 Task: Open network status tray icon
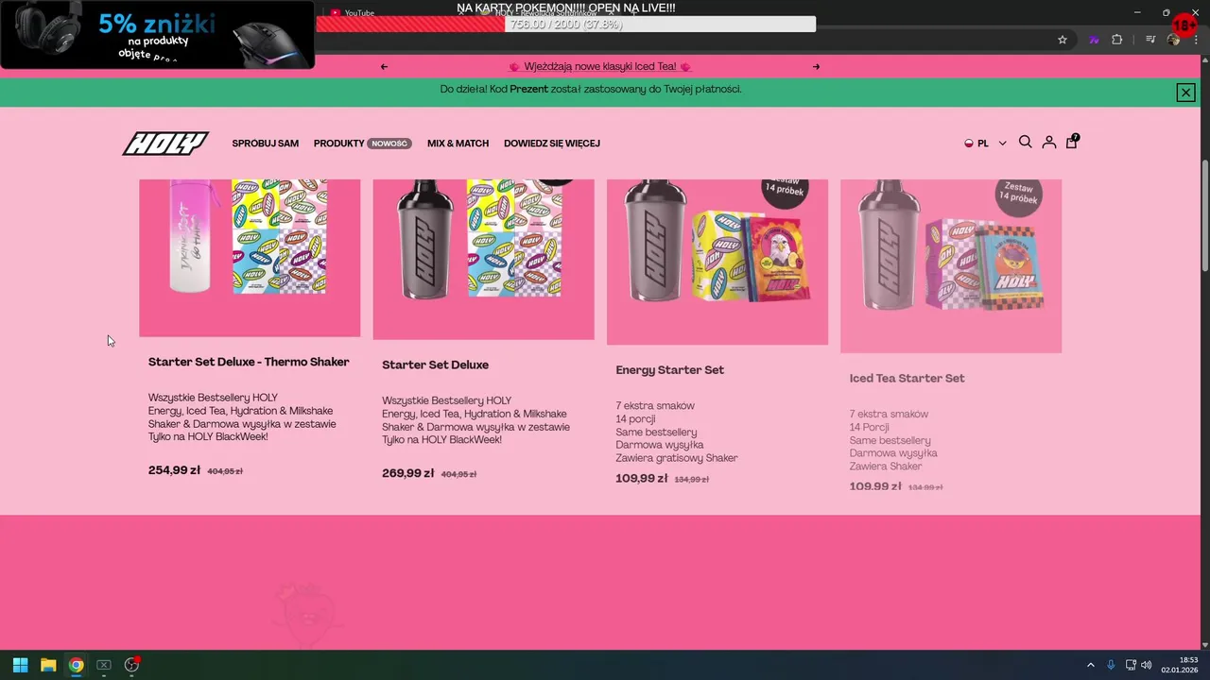[x=1131, y=665]
